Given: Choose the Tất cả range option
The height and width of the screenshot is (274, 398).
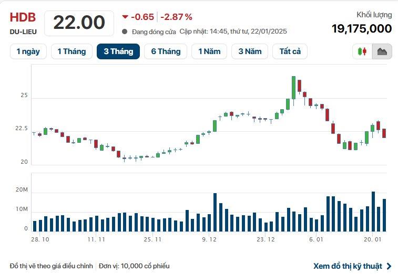Looking at the screenshot, I should pyautogui.click(x=290, y=51).
